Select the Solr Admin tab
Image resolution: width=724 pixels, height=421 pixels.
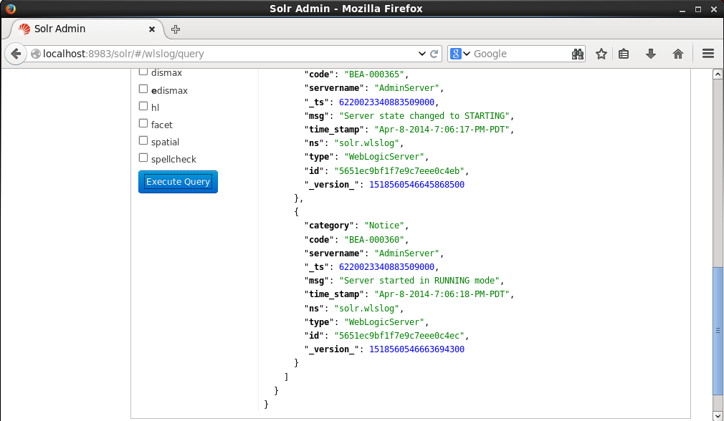(86, 29)
